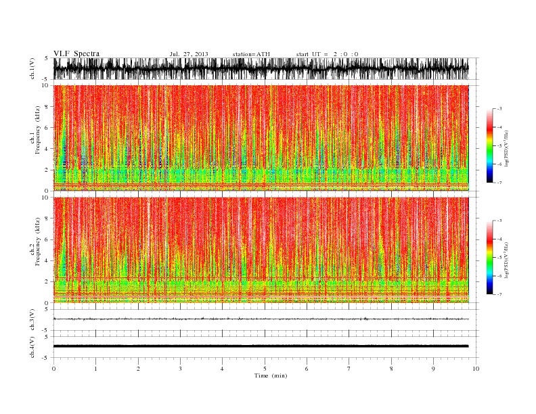The height and width of the screenshot is (414, 536).
Task: Click the "-6" tick on ch.2 colorbar
Action: point(499,276)
